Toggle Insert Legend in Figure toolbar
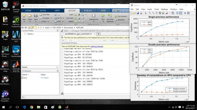Image resolution: width=197 pixels, height=110 pixels. (180, 13)
